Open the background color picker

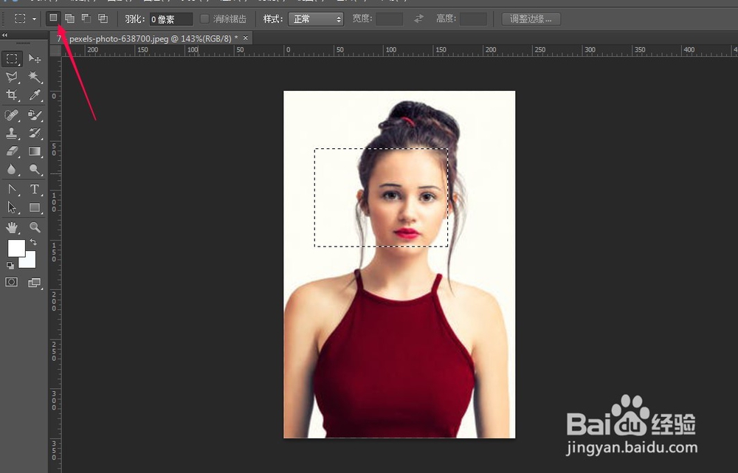point(29,261)
